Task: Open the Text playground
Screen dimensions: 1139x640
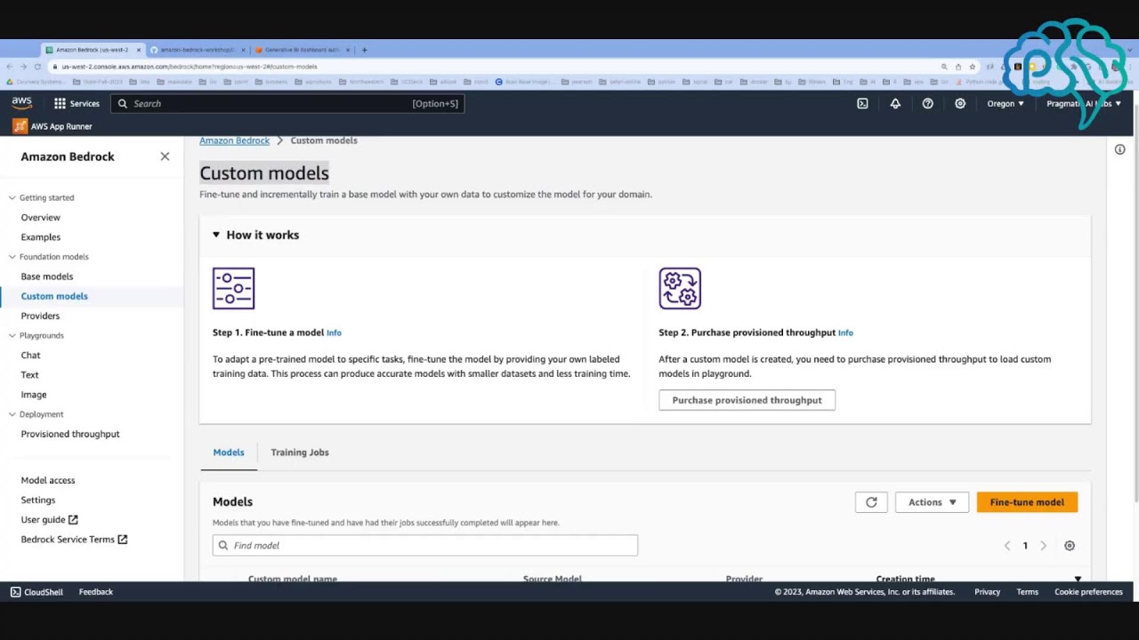Action: point(29,375)
